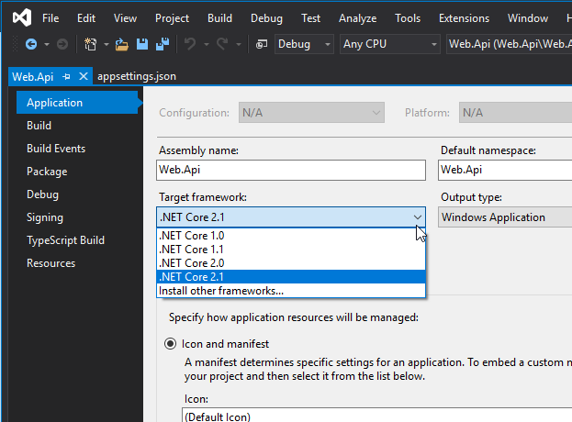Pin the Web.Api tab
This screenshot has width=572, height=422.
point(67,77)
